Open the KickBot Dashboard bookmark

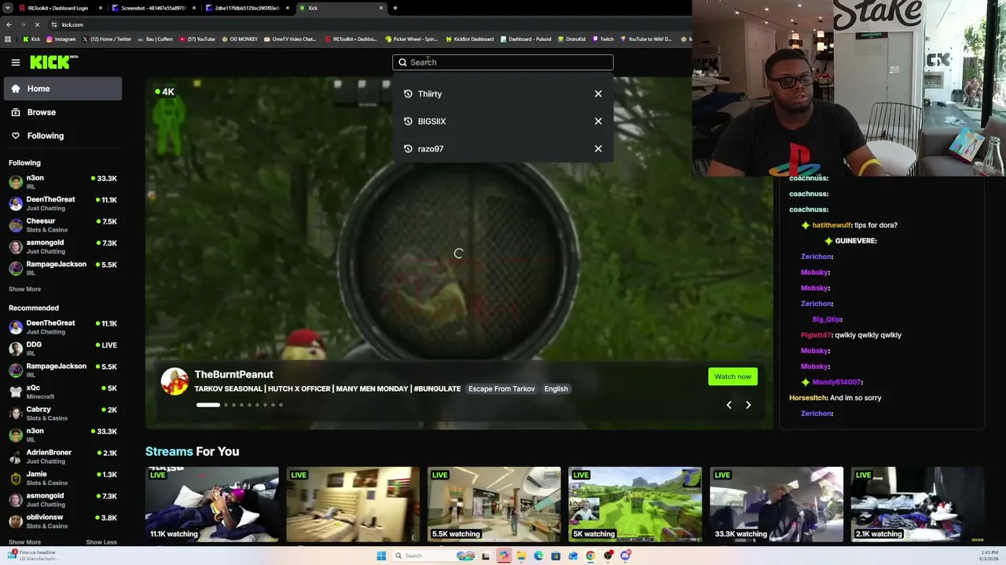[x=469, y=39]
